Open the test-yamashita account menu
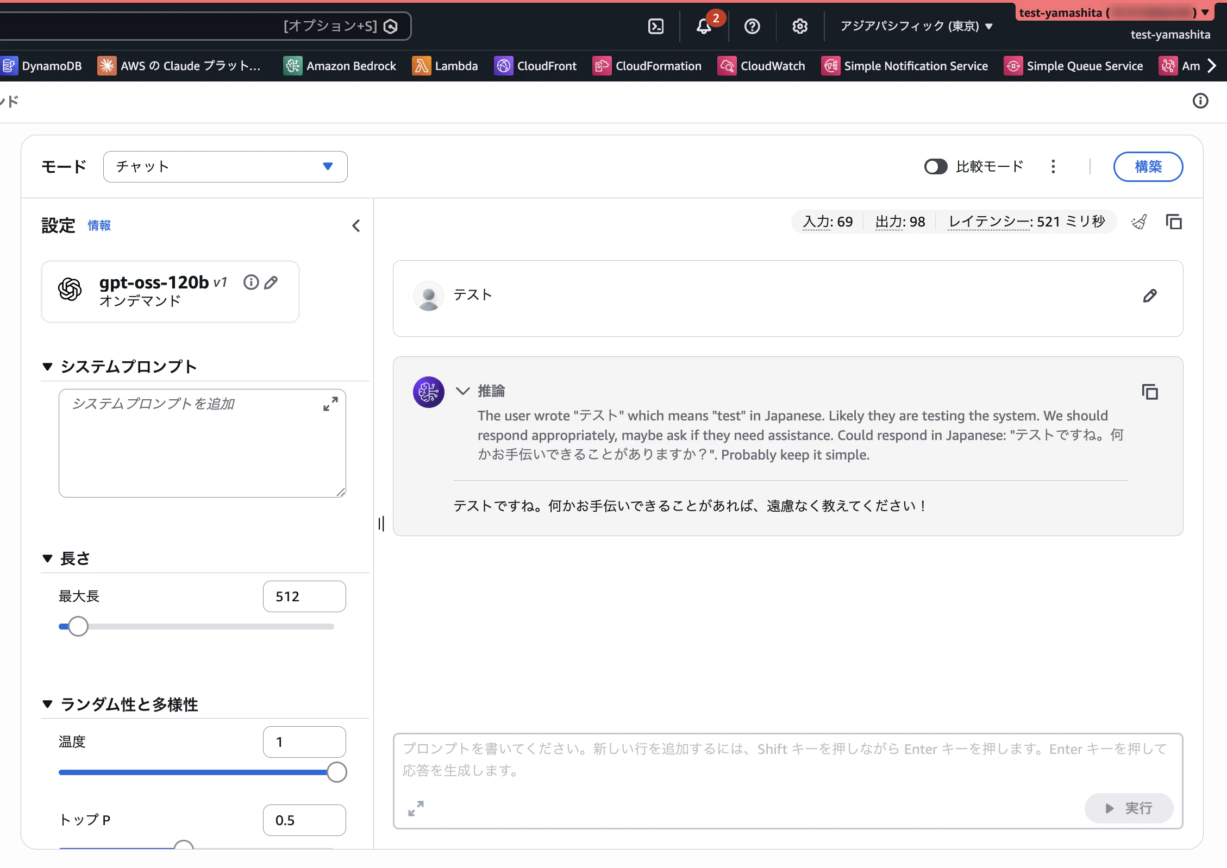Screen dimensions: 1227x868 (x=1114, y=13)
